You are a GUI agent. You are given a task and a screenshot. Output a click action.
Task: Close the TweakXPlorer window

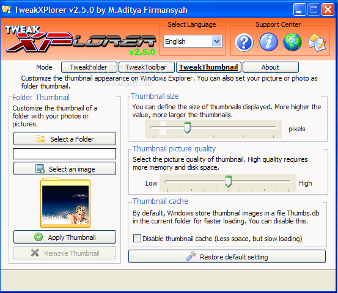click(328, 10)
